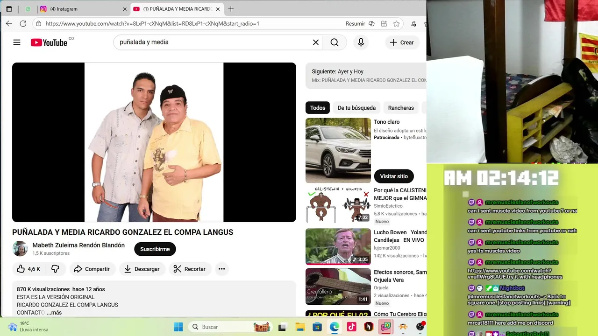Click the Suscribirme button
This screenshot has height=336, width=598.
click(155, 249)
